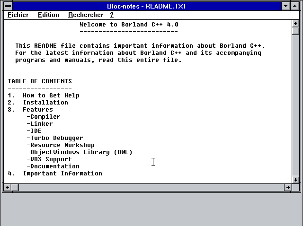Screen dimensions: 303x226
Task: Click on the text line 'Important Information'
Action: [x=62, y=174]
